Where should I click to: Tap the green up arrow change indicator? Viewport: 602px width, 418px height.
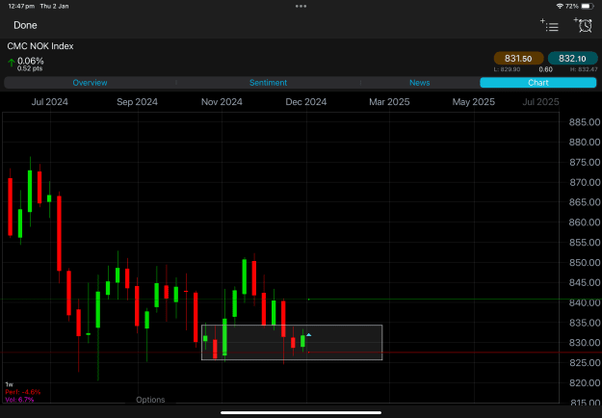pos(12,63)
